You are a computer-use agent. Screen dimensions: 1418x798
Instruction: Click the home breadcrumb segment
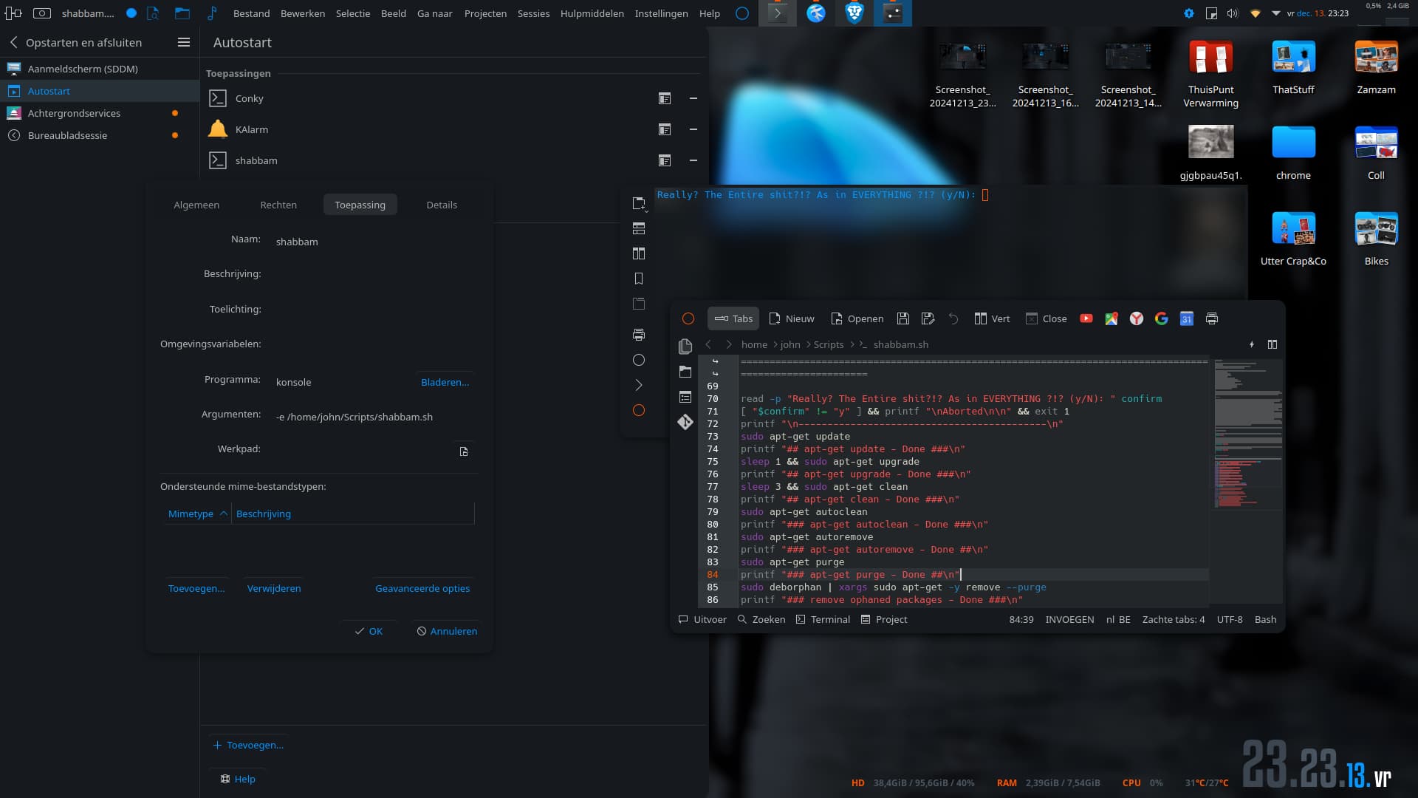[x=754, y=344]
